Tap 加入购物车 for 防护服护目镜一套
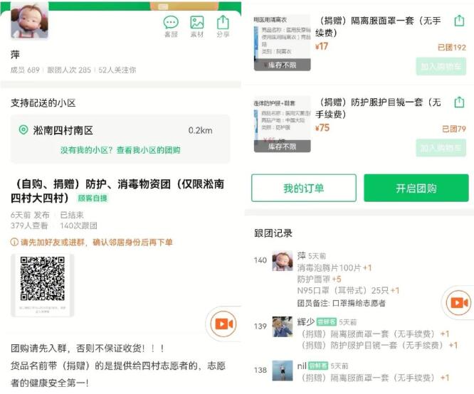Viewport: 474px width, 394px height. [441, 147]
